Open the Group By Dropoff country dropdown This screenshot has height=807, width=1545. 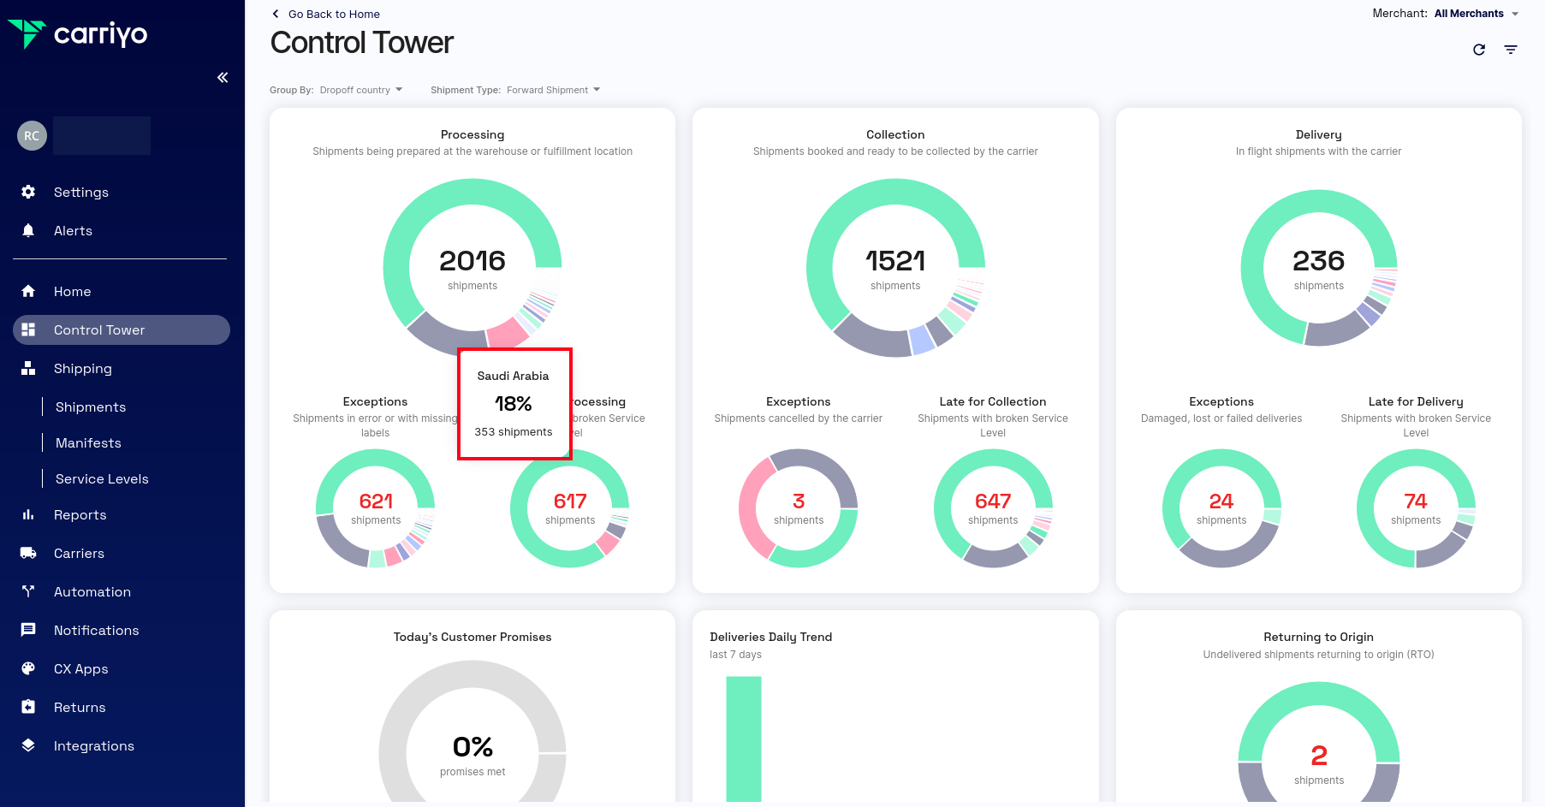pyautogui.click(x=361, y=90)
